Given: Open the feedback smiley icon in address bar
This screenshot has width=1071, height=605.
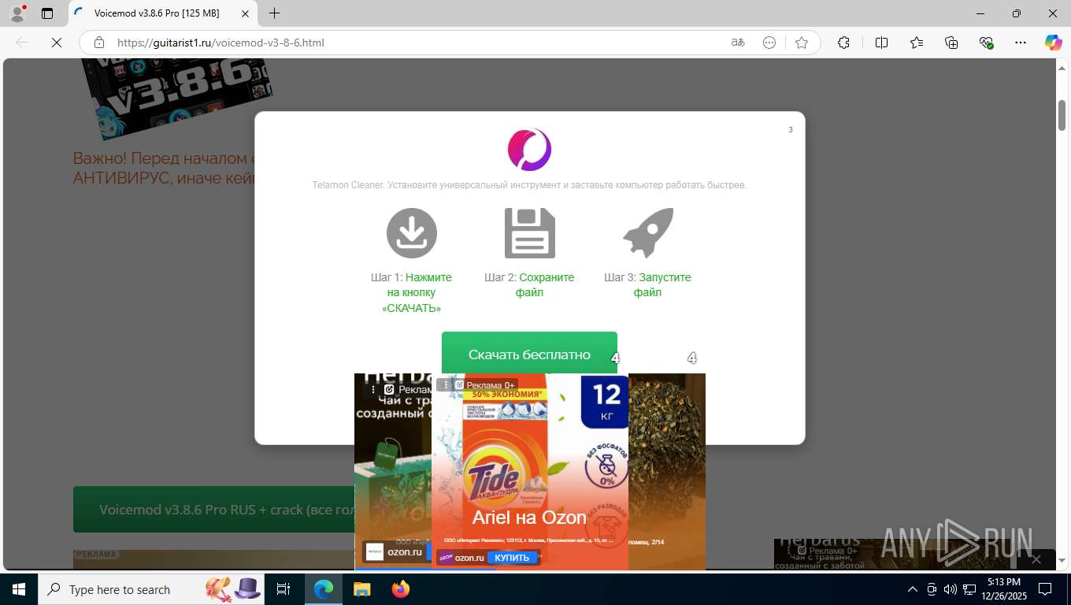Looking at the screenshot, I should point(769,43).
